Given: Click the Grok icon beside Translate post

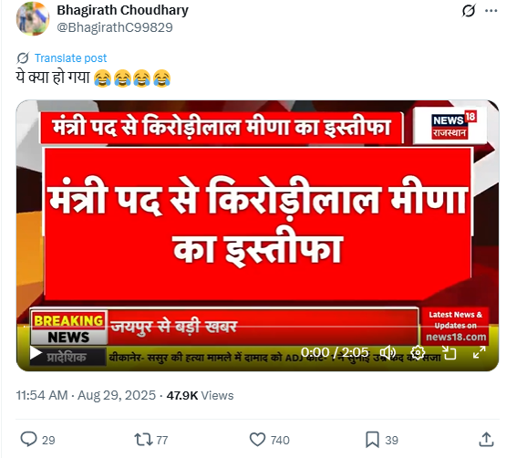Looking at the screenshot, I should pos(23,58).
